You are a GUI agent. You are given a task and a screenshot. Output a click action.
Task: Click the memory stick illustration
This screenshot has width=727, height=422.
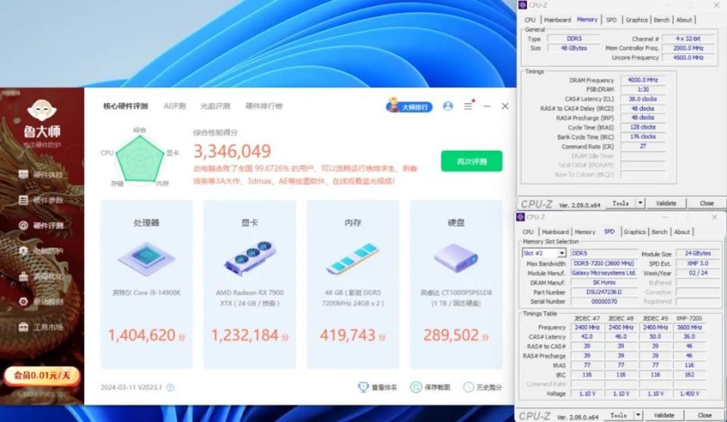(353, 258)
